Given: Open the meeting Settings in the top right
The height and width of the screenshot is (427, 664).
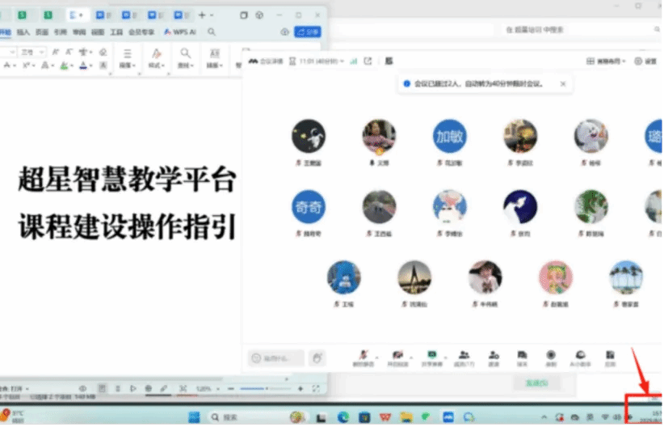Looking at the screenshot, I should 645,61.
